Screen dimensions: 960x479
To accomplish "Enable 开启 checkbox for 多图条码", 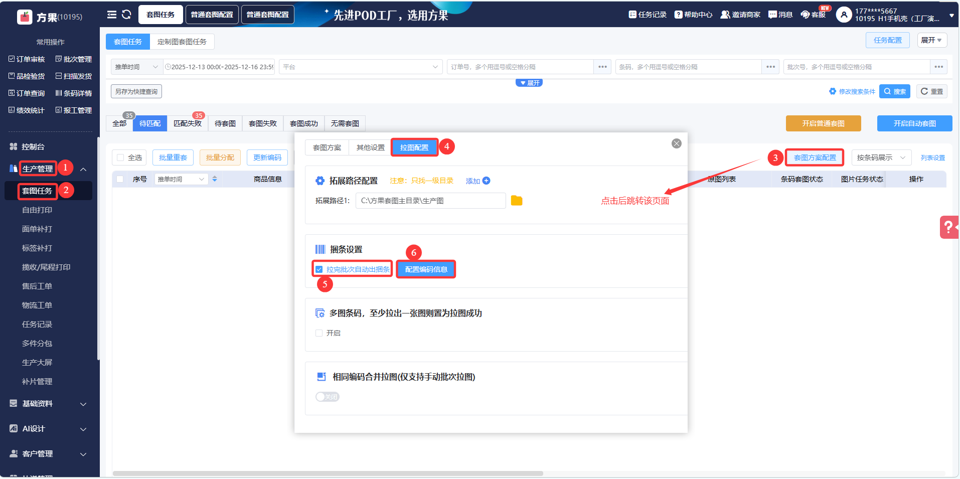I will [x=319, y=333].
